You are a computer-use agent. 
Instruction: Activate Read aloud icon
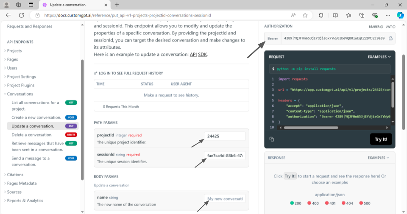point(293,15)
